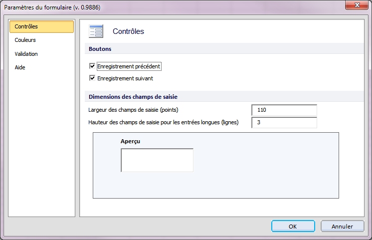Uncheck the Enregistrement précédent checkbox
Viewport: 372px width, 240px height.
point(92,66)
